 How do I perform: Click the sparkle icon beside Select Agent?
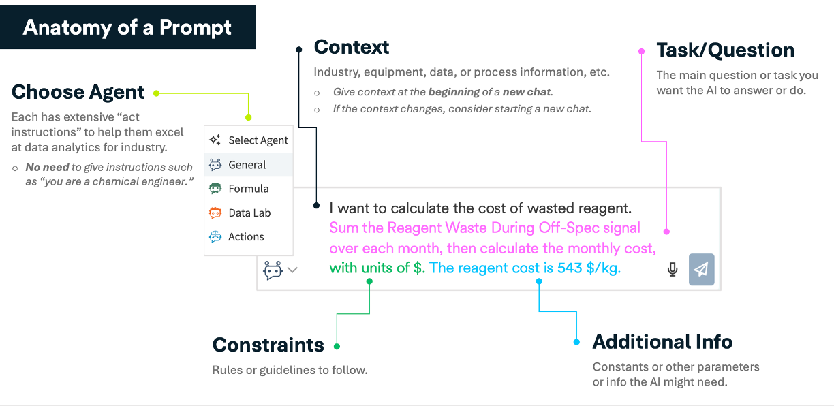click(x=215, y=140)
